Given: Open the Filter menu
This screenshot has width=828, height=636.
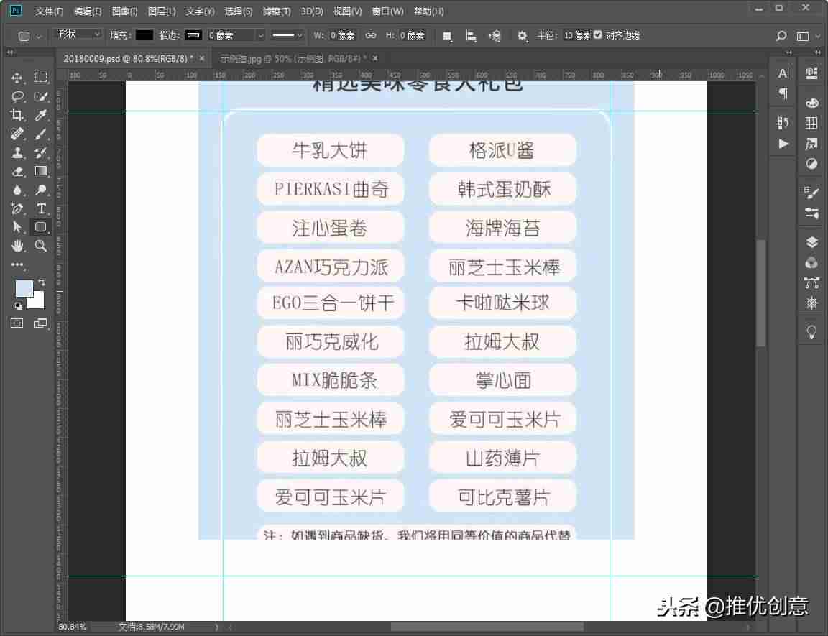Looking at the screenshot, I should (x=277, y=11).
